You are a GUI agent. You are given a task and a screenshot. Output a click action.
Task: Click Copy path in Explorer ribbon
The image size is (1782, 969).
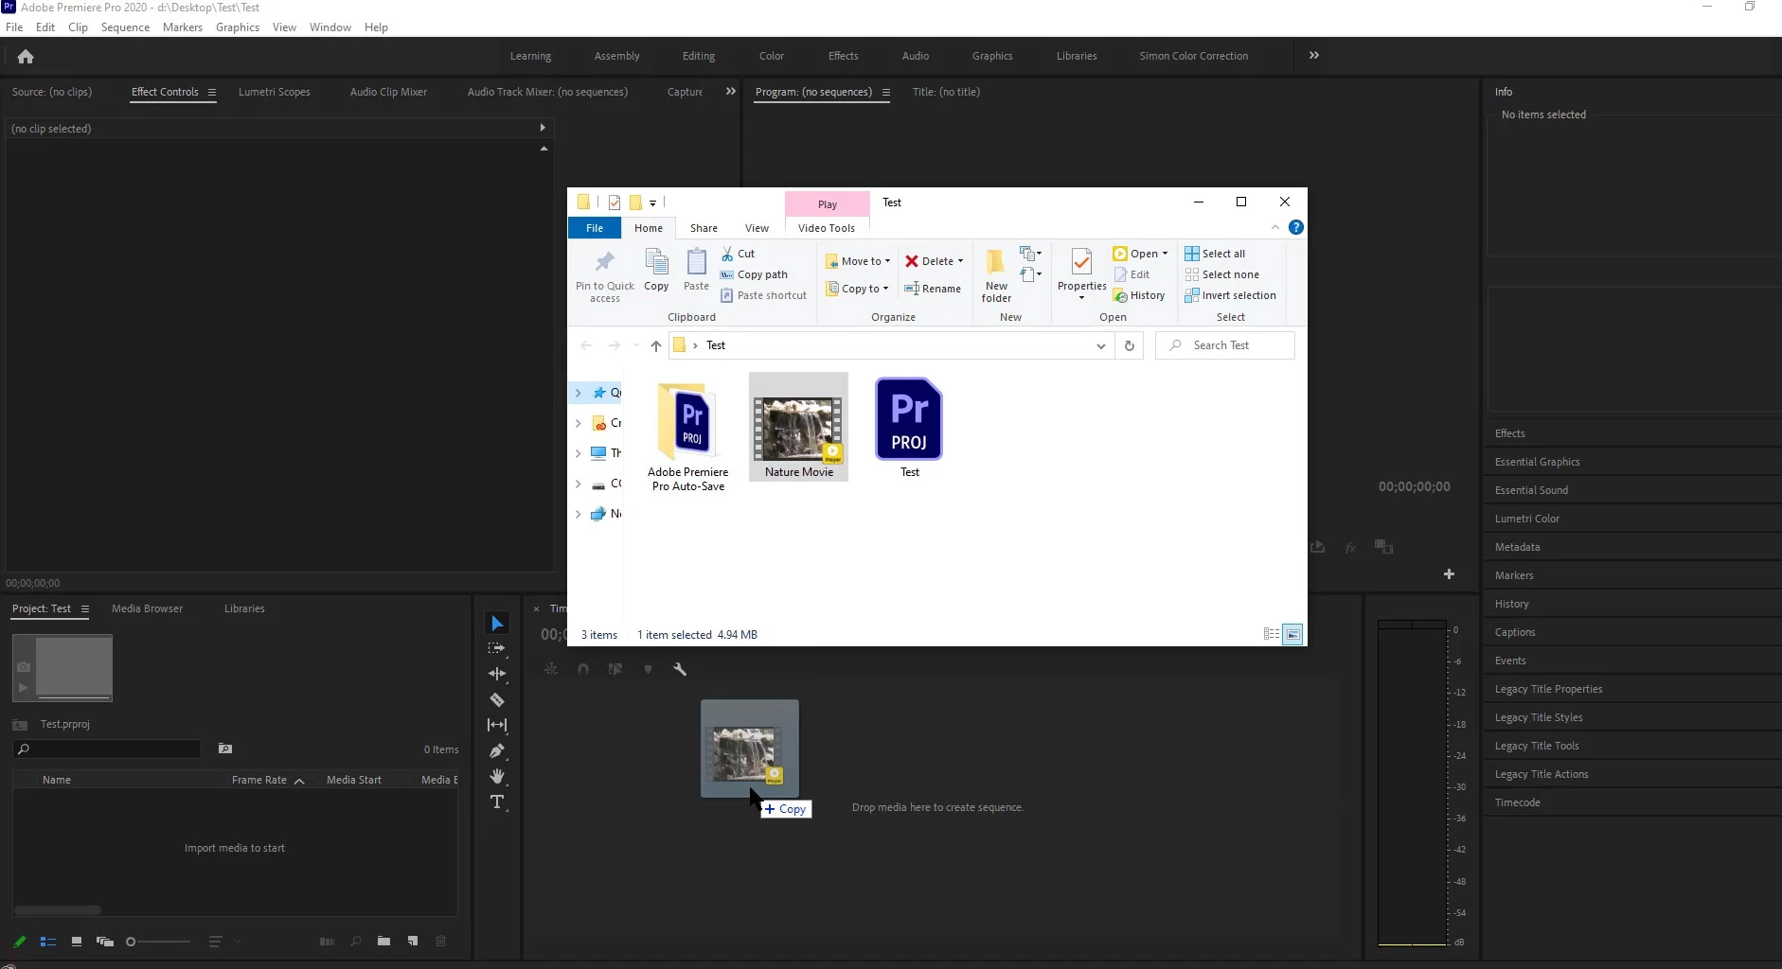pos(754,274)
